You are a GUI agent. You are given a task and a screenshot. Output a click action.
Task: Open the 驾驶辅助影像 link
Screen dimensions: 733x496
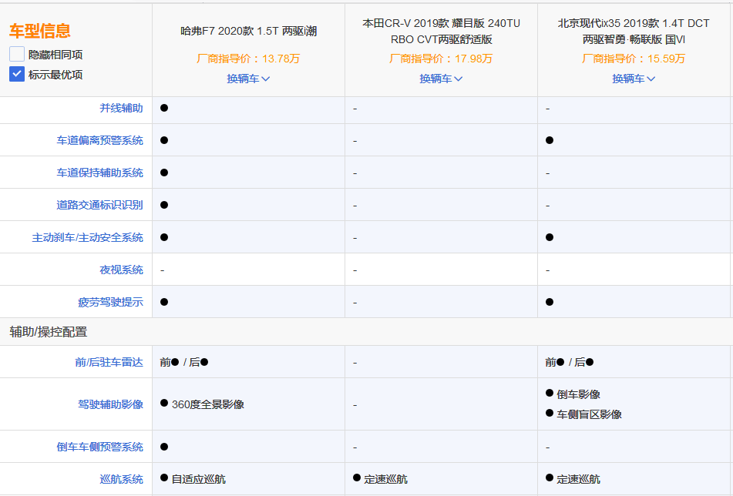110,404
